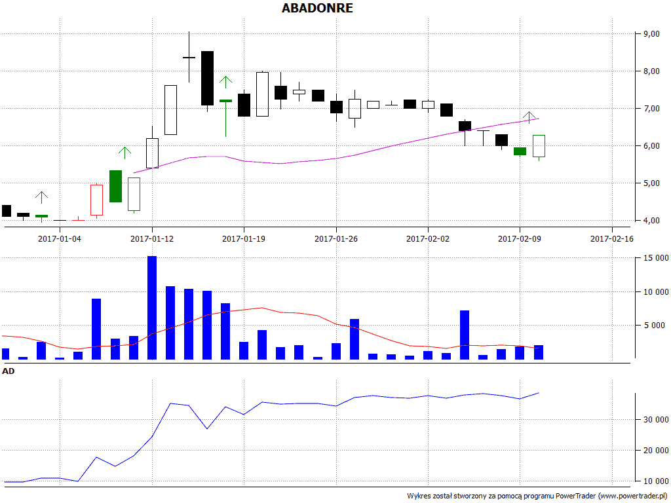Image resolution: width=671 pixels, height=503 pixels.
Task: Click the 2017-02-16 date label
Action: point(611,239)
